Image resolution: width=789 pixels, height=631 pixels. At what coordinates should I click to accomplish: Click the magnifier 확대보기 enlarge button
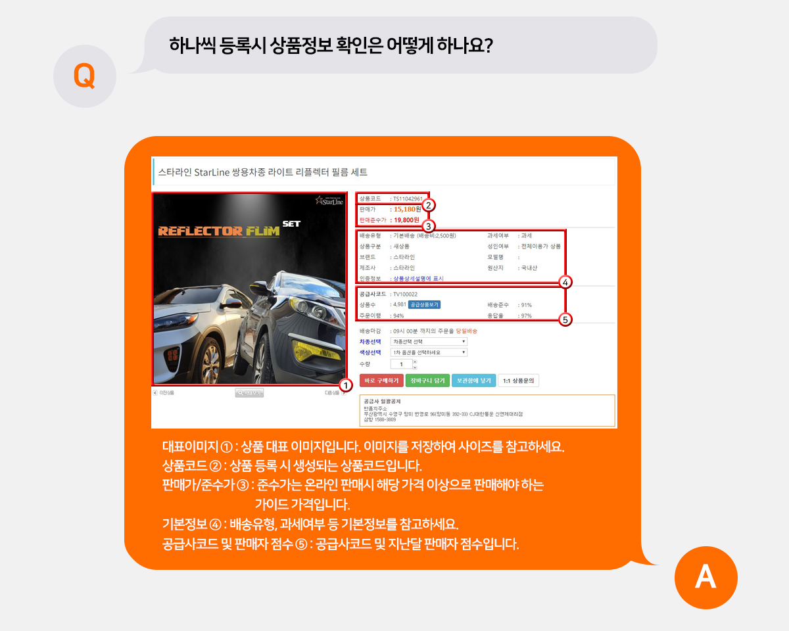click(249, 393)
